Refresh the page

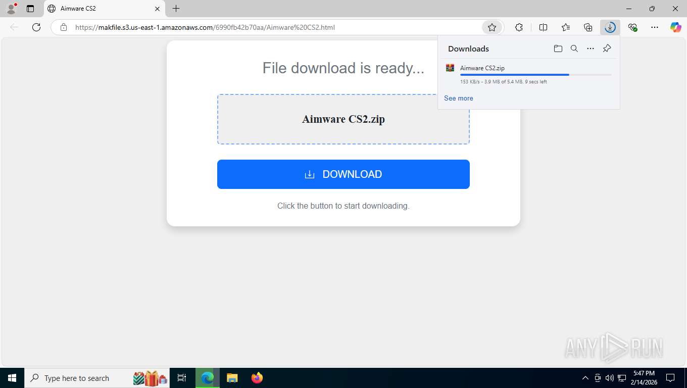pyautogui.click(x=36, y=27)
